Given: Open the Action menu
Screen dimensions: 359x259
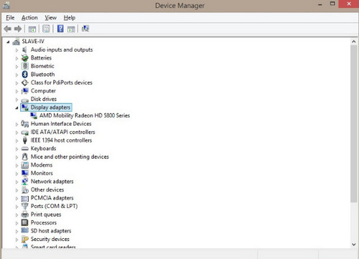Looking at the screenshot, I should tap(29, 18).
